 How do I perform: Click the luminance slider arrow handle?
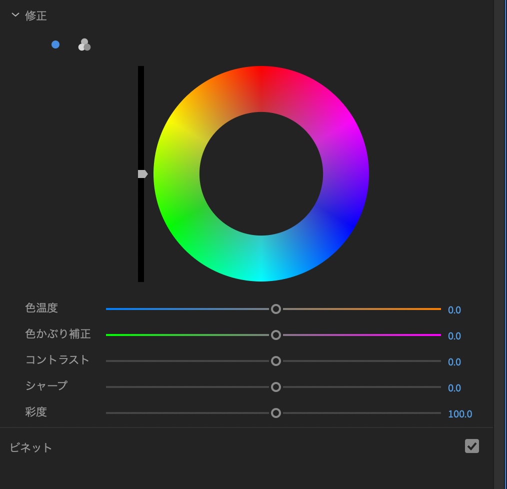tap(142, 174)
